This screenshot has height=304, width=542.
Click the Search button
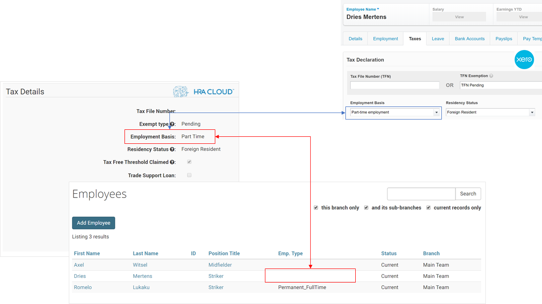click(468, 194)
